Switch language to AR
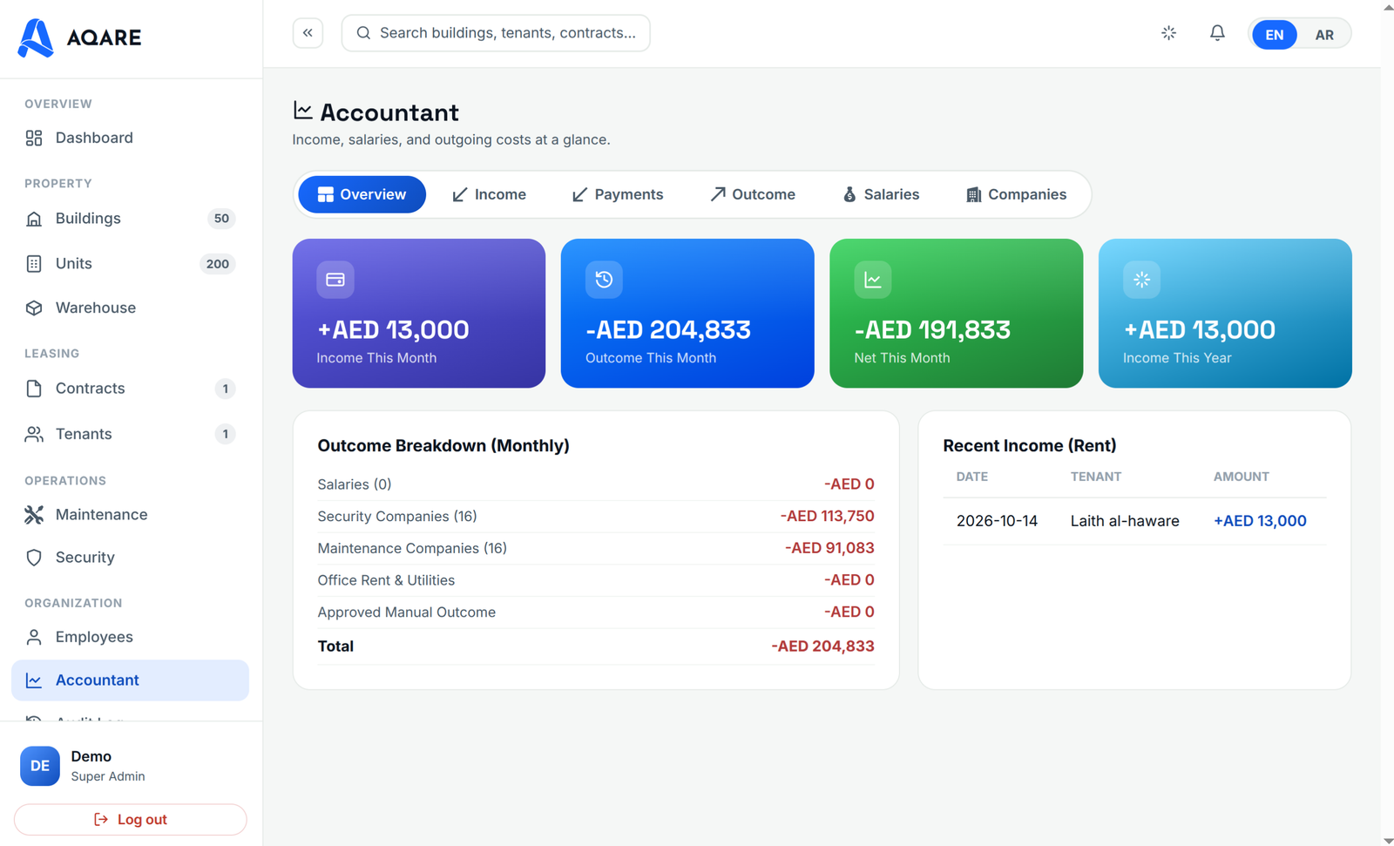1394x846 pixels. pyautogui.click(x=1324, y=35)
